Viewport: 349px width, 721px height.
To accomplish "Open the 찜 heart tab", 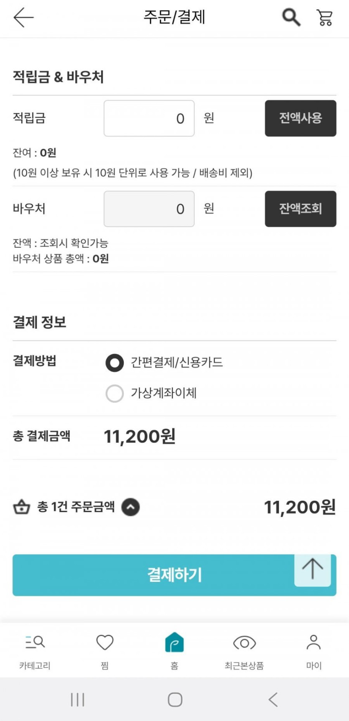I will (104, 649).
